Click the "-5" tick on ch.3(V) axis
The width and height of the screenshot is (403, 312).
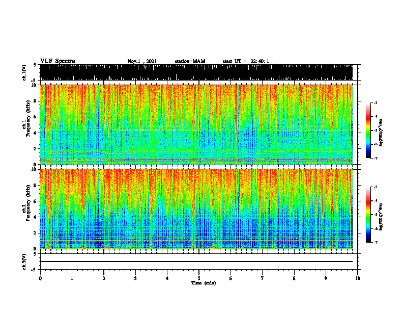coord(34,270)
